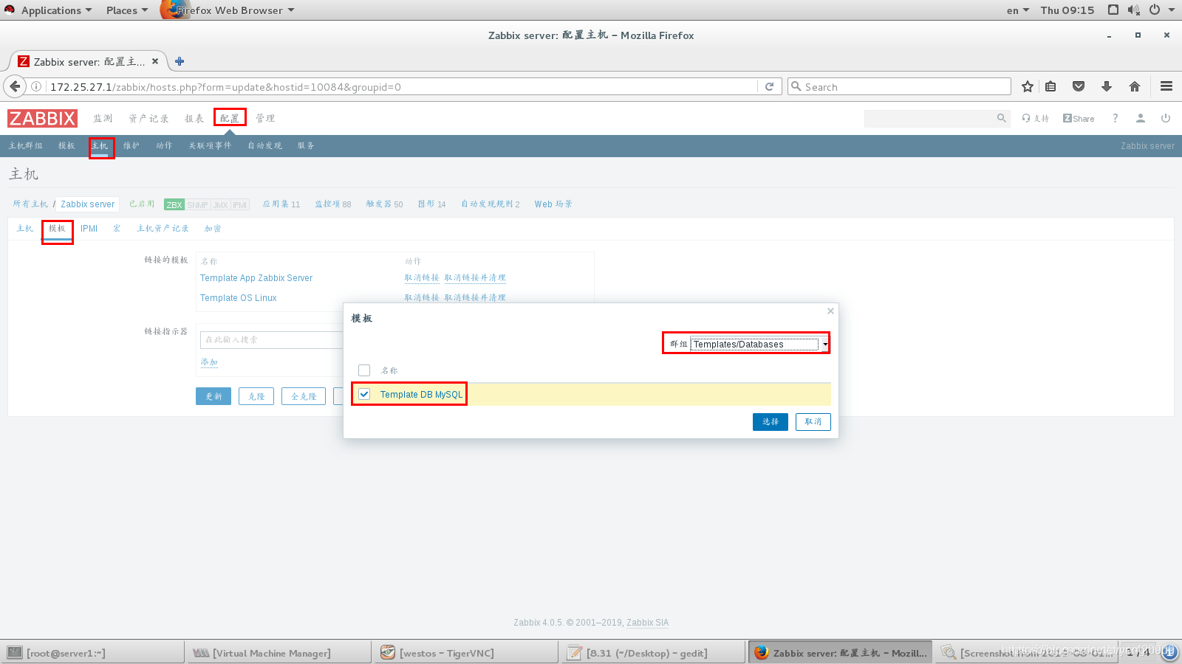The width and height of the screenshot is (1182, 664).
Task: Open a new browser tab with plus icon
Action: [x=180, y=61]
